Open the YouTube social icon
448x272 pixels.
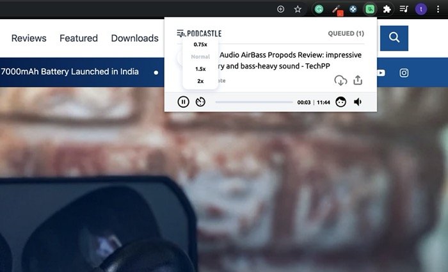381,73
